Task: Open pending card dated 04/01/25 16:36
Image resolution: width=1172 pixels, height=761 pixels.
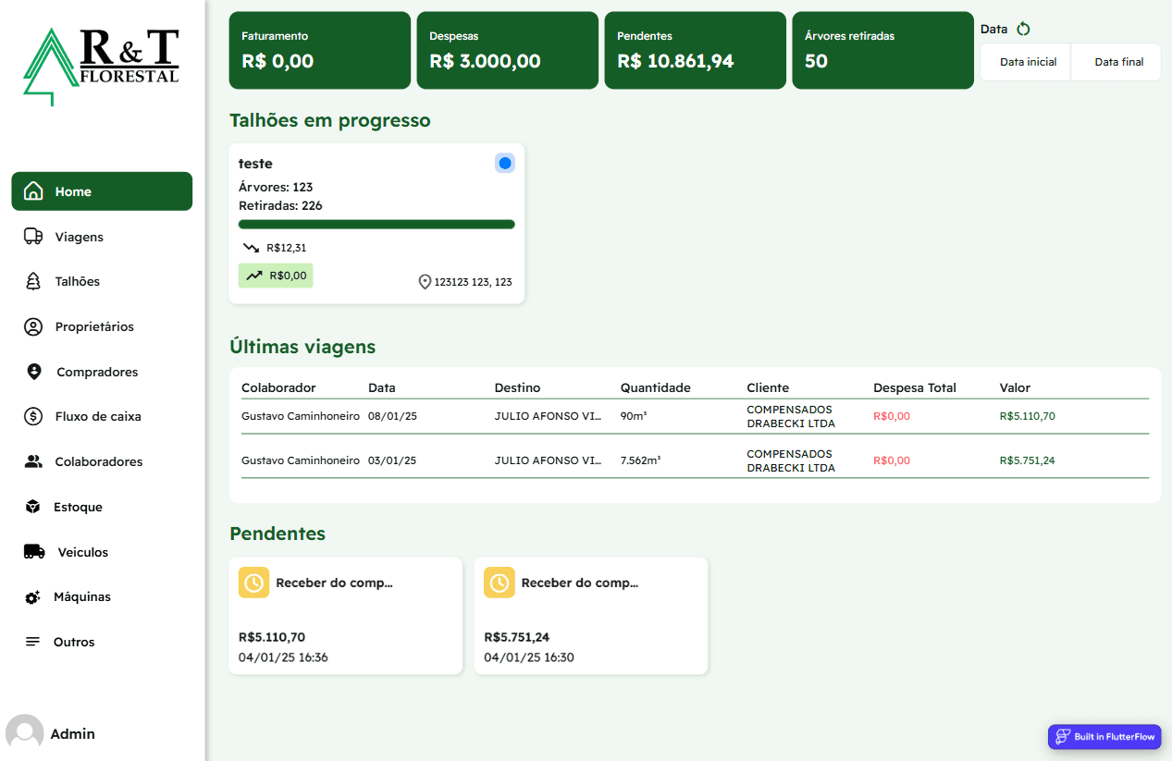Action: 346,616
